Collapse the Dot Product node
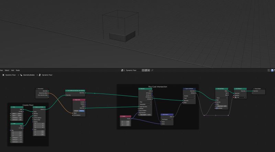 pyautogui.click(x=162, y=114)
